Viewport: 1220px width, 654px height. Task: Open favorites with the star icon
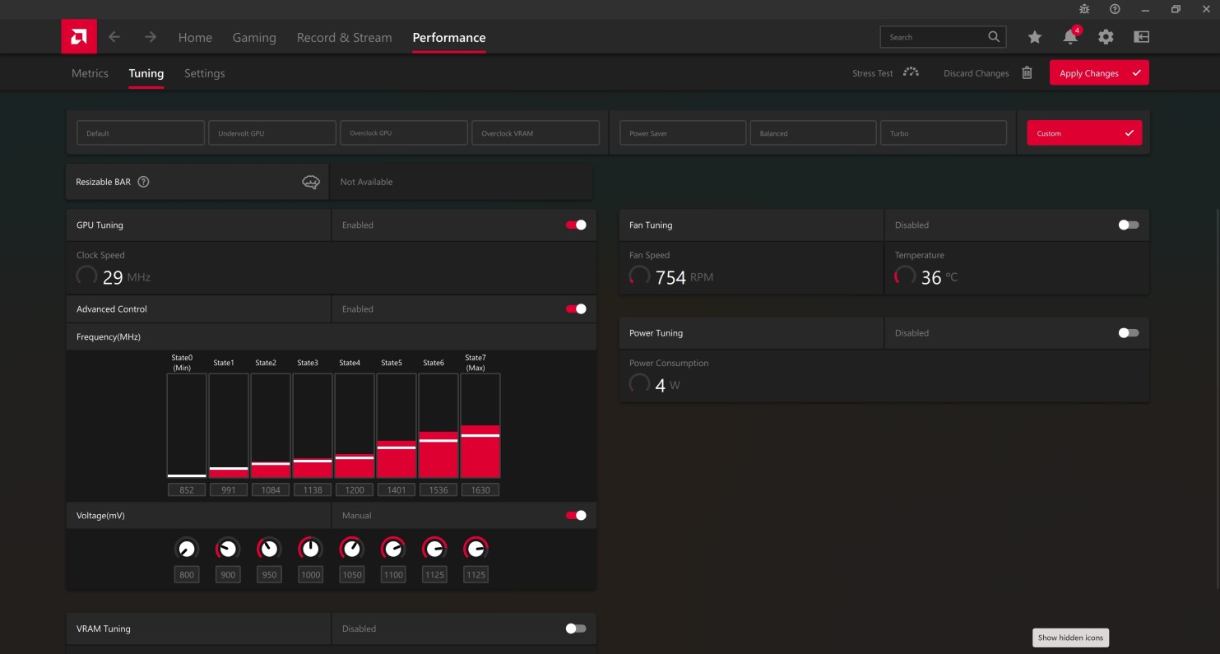(1034, 37)
